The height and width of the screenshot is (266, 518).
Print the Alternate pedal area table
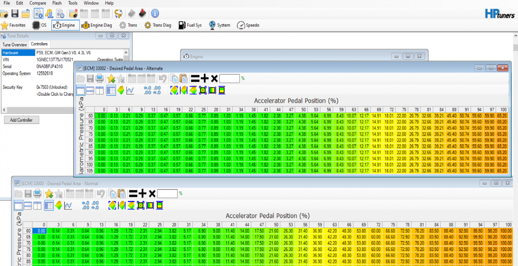[99, 79]
